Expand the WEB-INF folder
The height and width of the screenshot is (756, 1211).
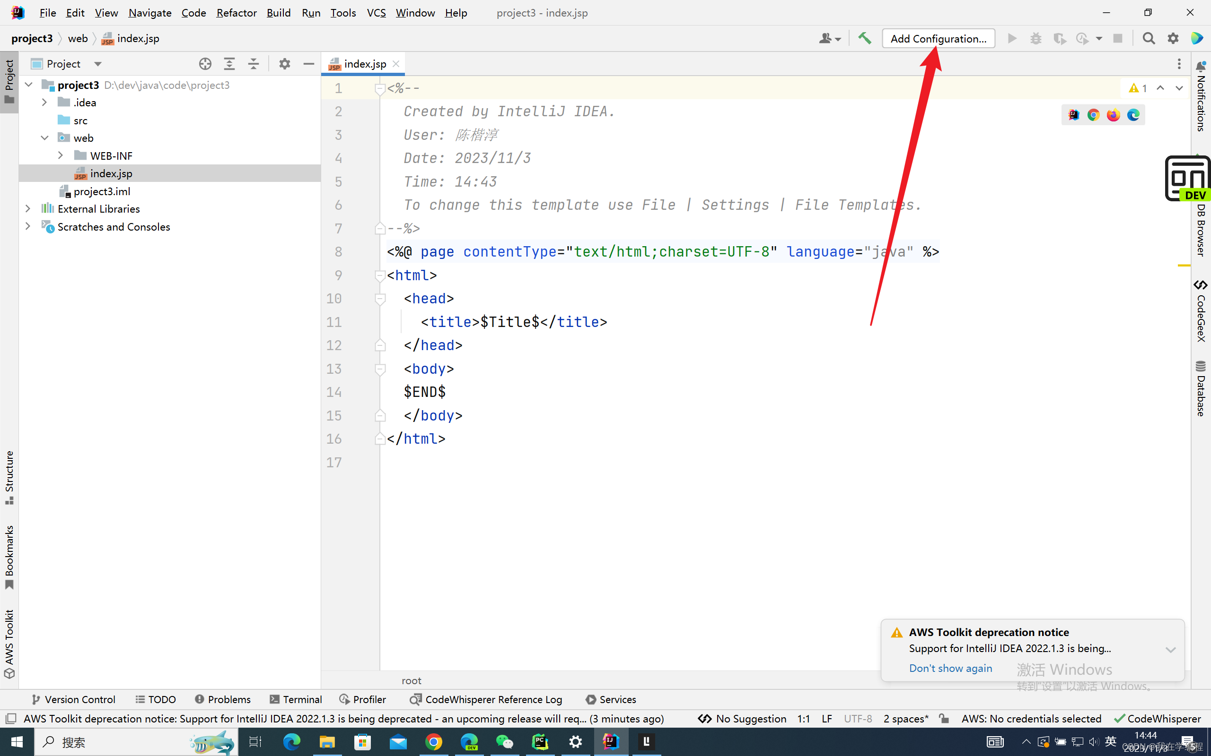click(61, 155)
